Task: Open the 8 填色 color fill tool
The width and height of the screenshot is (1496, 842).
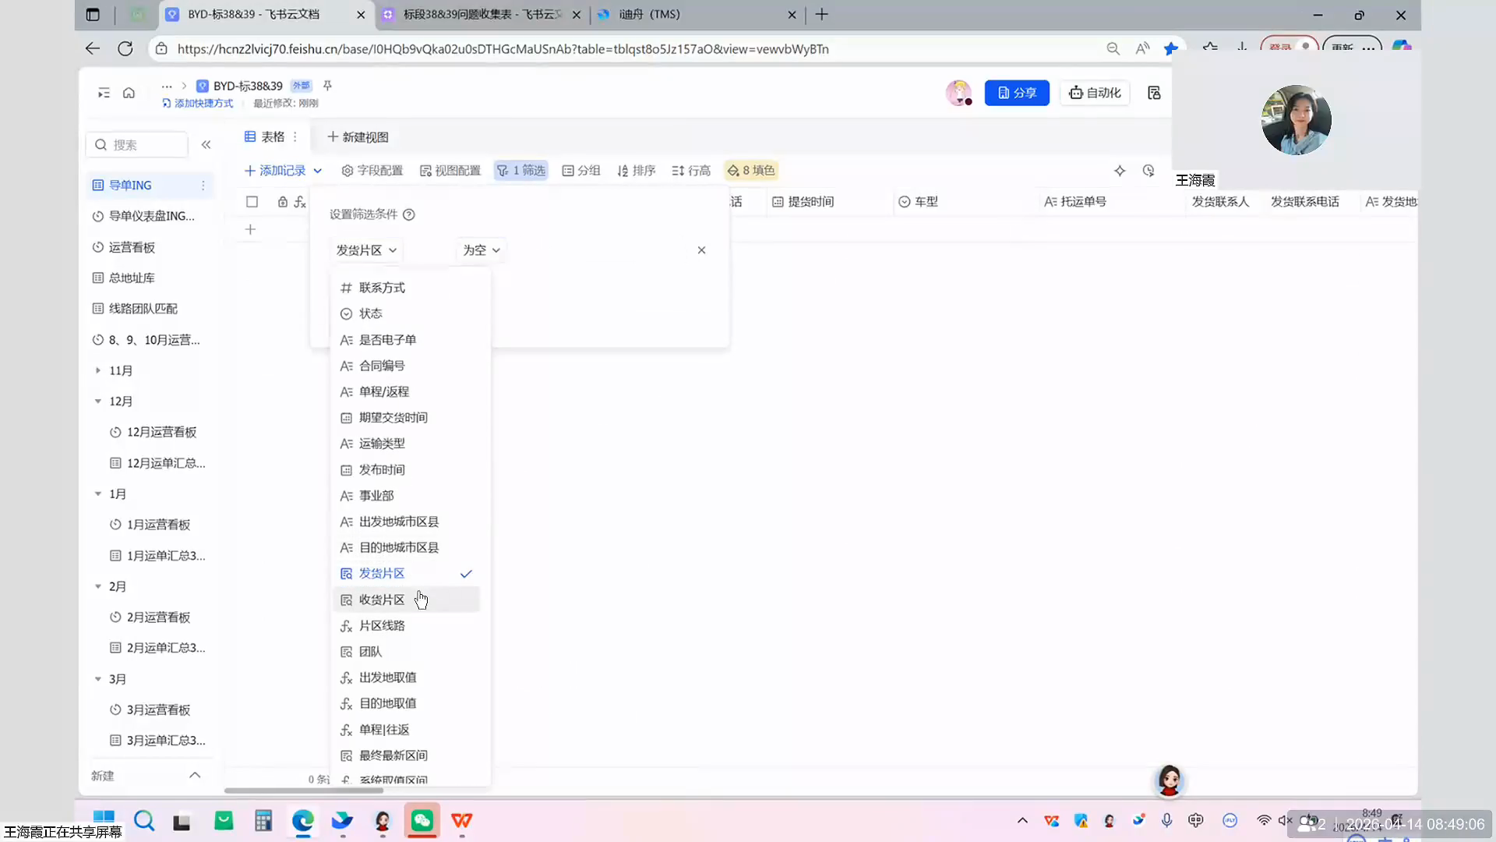Action: pos(751,171)
